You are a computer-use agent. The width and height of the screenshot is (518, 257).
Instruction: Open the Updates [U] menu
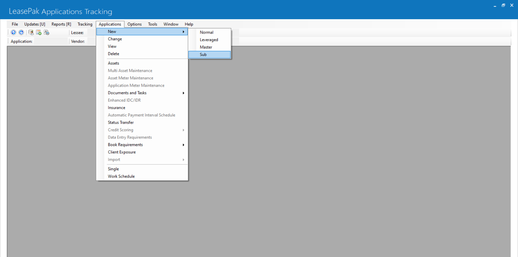click(x=35, y=24)
